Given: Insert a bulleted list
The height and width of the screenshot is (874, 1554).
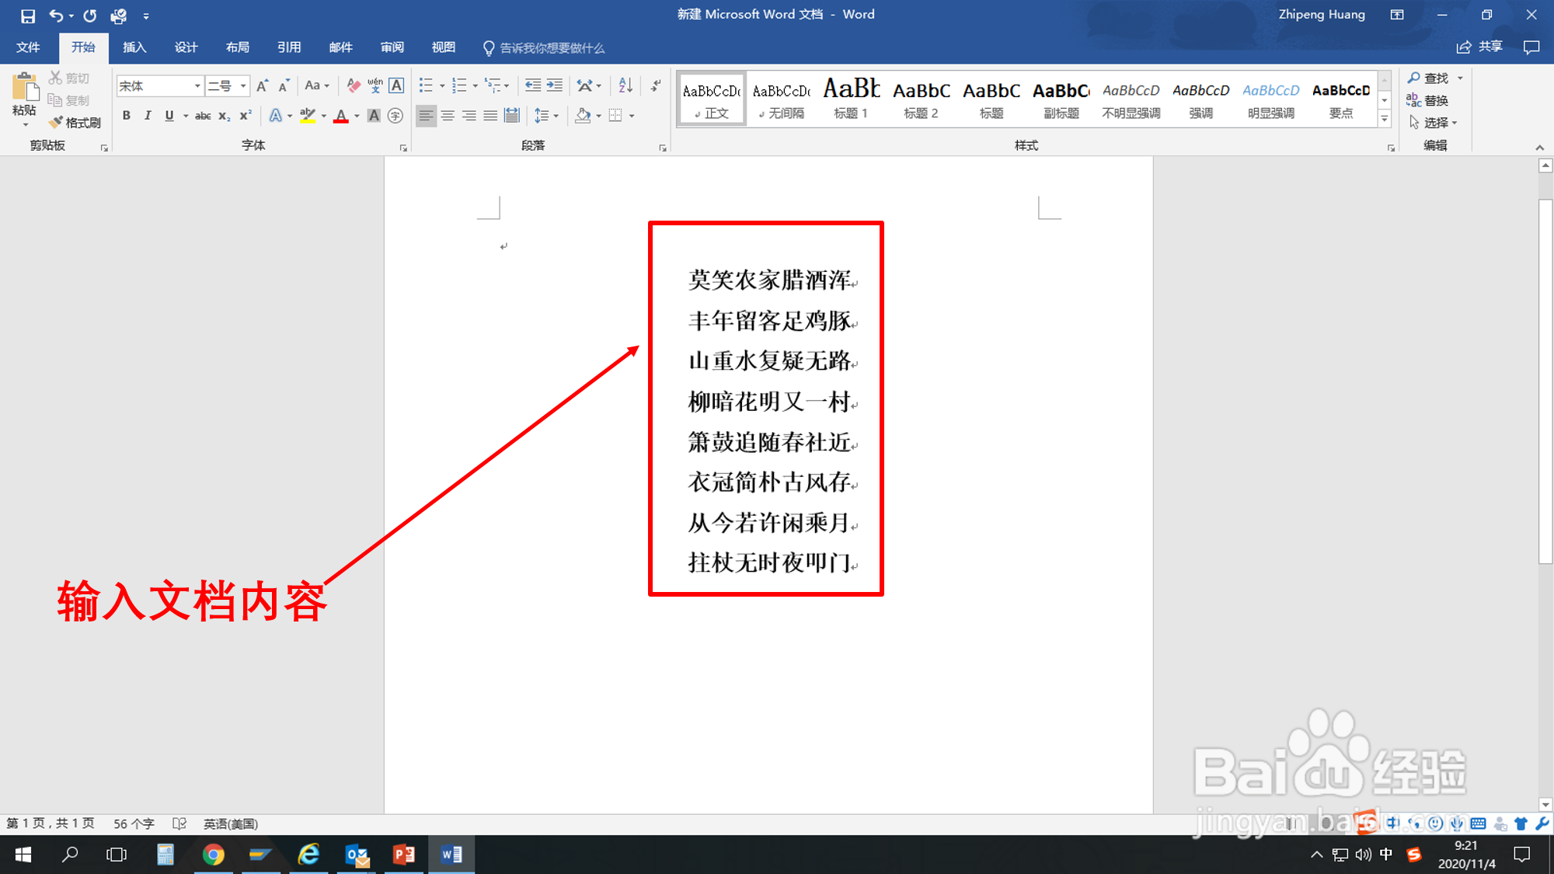Looking at the screenshot, I should (x=426, y=85).
